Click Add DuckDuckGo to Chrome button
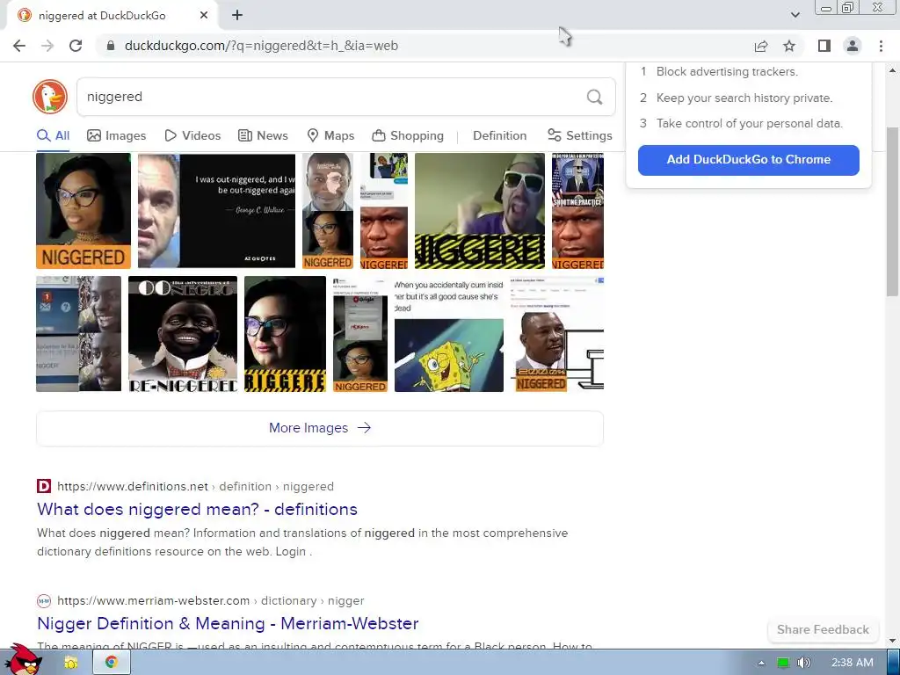The height and width of the screenshot is (675, 900). point(749,160)
